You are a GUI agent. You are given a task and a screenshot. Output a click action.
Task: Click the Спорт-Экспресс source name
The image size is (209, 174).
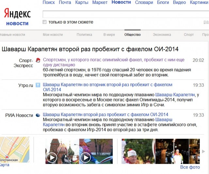coord(23,63)
